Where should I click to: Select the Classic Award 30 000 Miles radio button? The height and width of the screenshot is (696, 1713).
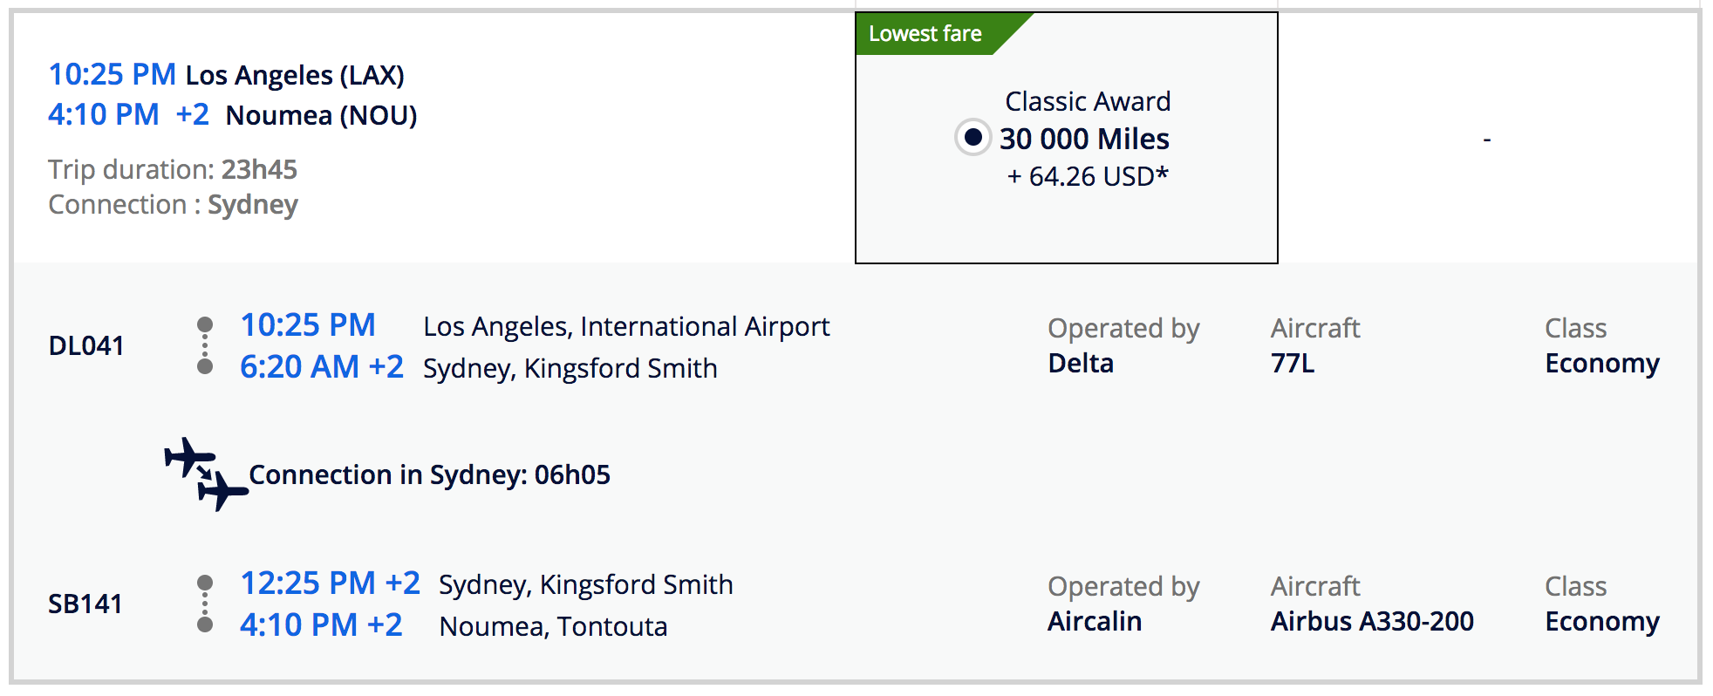973,138
